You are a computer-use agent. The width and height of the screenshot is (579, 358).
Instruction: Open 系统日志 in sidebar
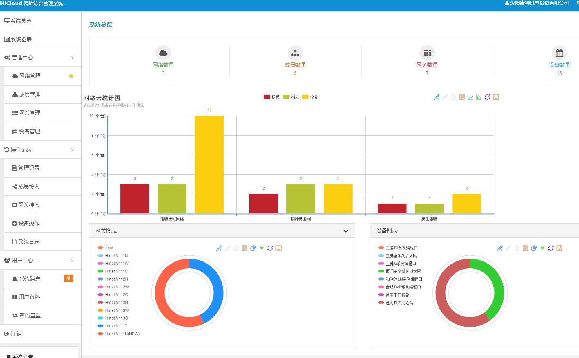coord(43,242)
